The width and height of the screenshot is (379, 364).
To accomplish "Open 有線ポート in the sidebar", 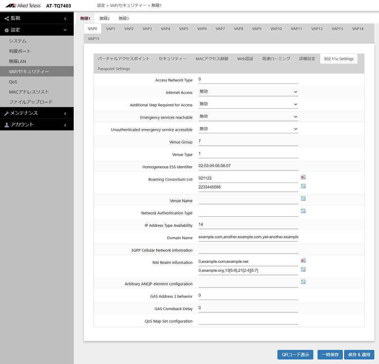I will point(37,51).
